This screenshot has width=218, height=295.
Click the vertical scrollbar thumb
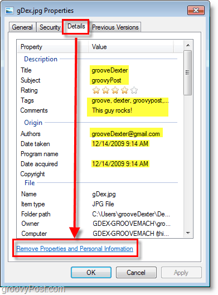[x=187, y=72]
